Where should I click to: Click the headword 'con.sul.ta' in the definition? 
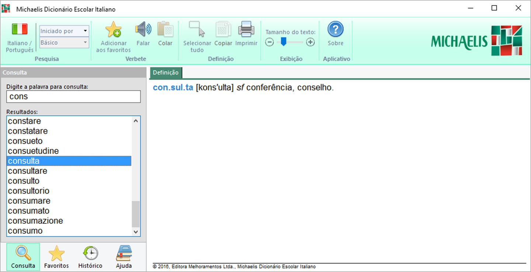click(173, 88)
